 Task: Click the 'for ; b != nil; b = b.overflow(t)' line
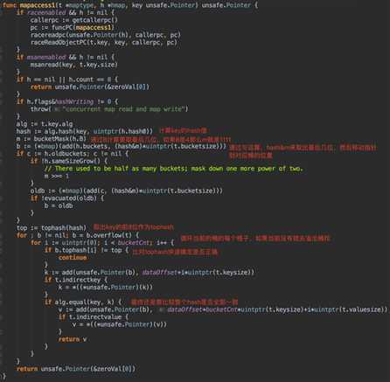coord(78,235)
